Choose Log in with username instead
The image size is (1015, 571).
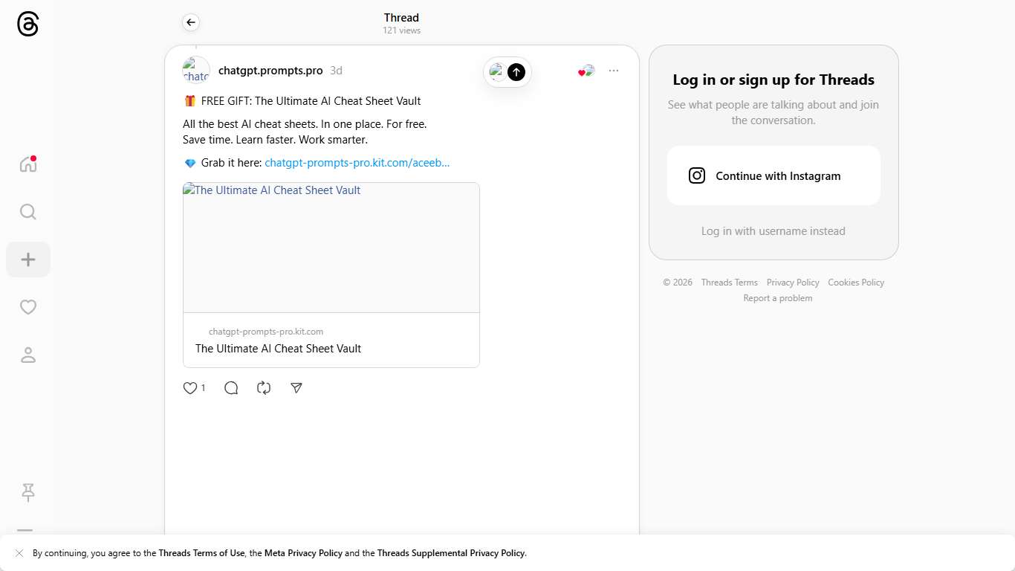coord(773,231)
